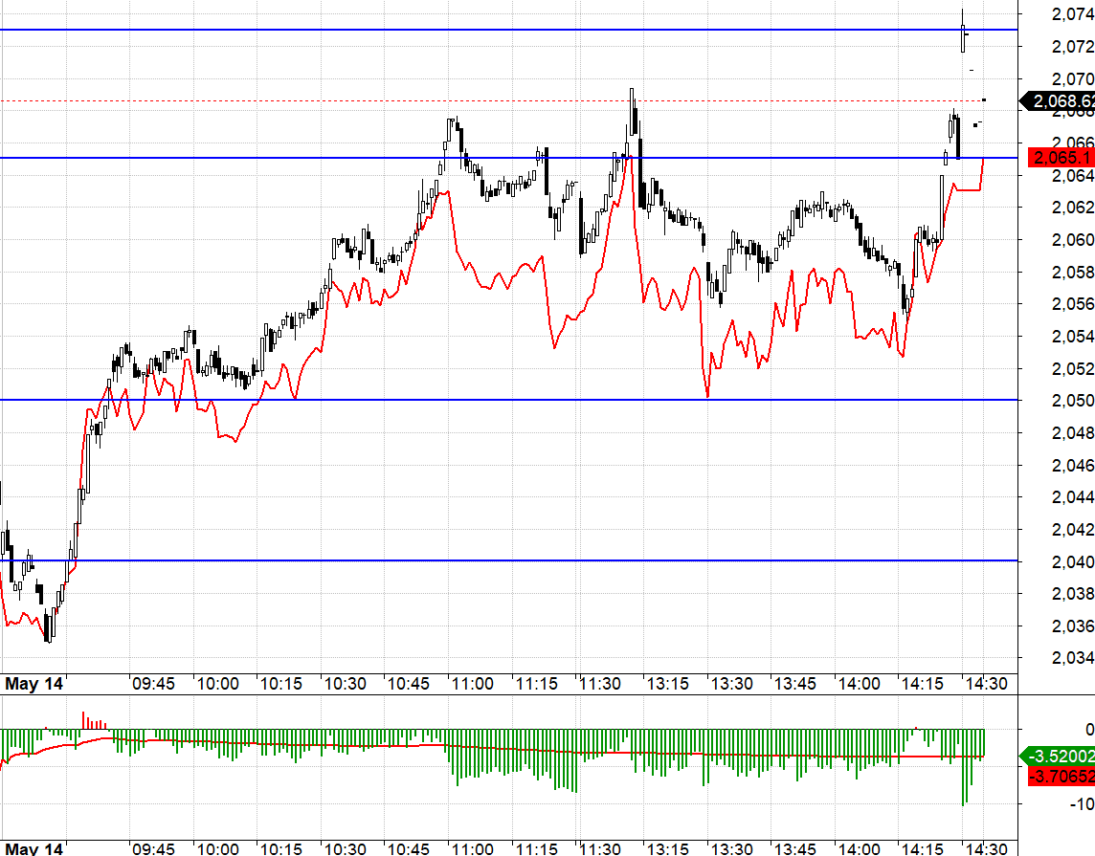Click the 2,060 label on the price axis

click(1073, 240)
